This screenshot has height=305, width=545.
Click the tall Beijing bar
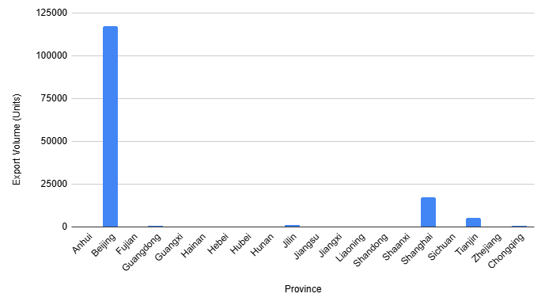pos(110,127)
